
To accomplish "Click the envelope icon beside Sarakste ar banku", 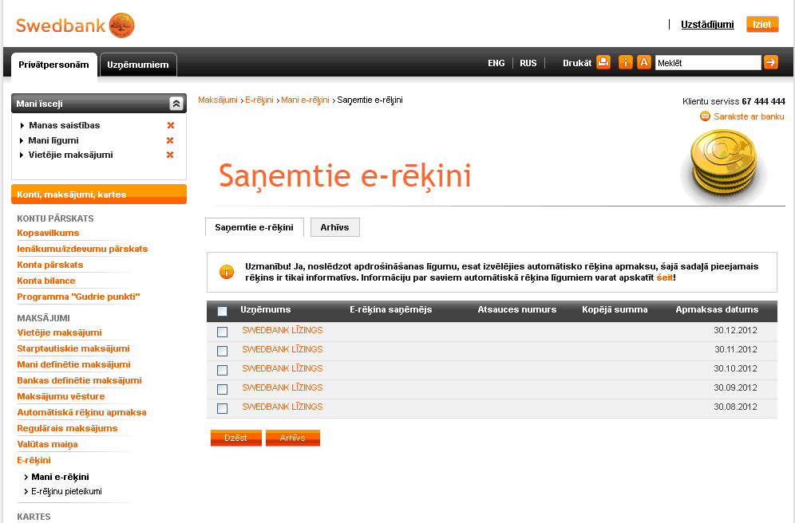I will coord(705,116).
